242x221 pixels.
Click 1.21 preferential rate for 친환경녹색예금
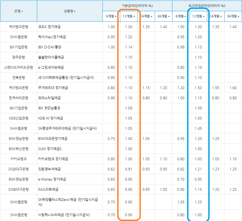[198, 169]
